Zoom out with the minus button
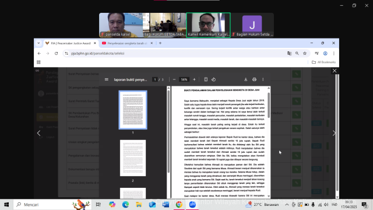 tap(174, 79)
